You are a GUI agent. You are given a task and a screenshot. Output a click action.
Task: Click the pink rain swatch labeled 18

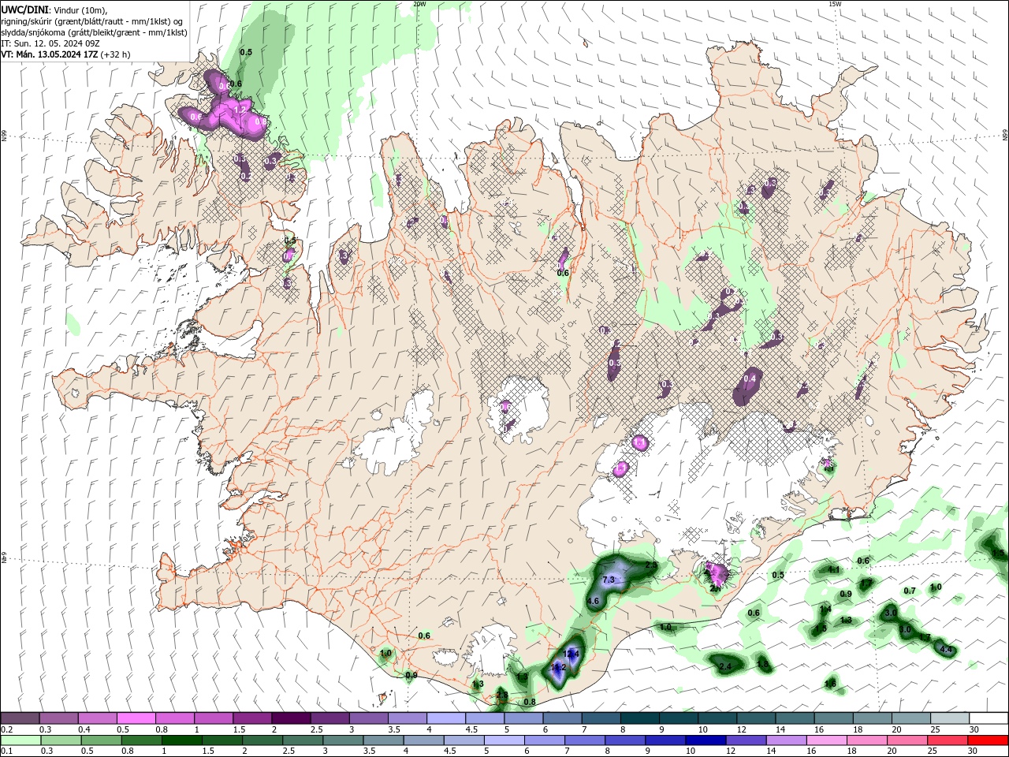[866, 740]
